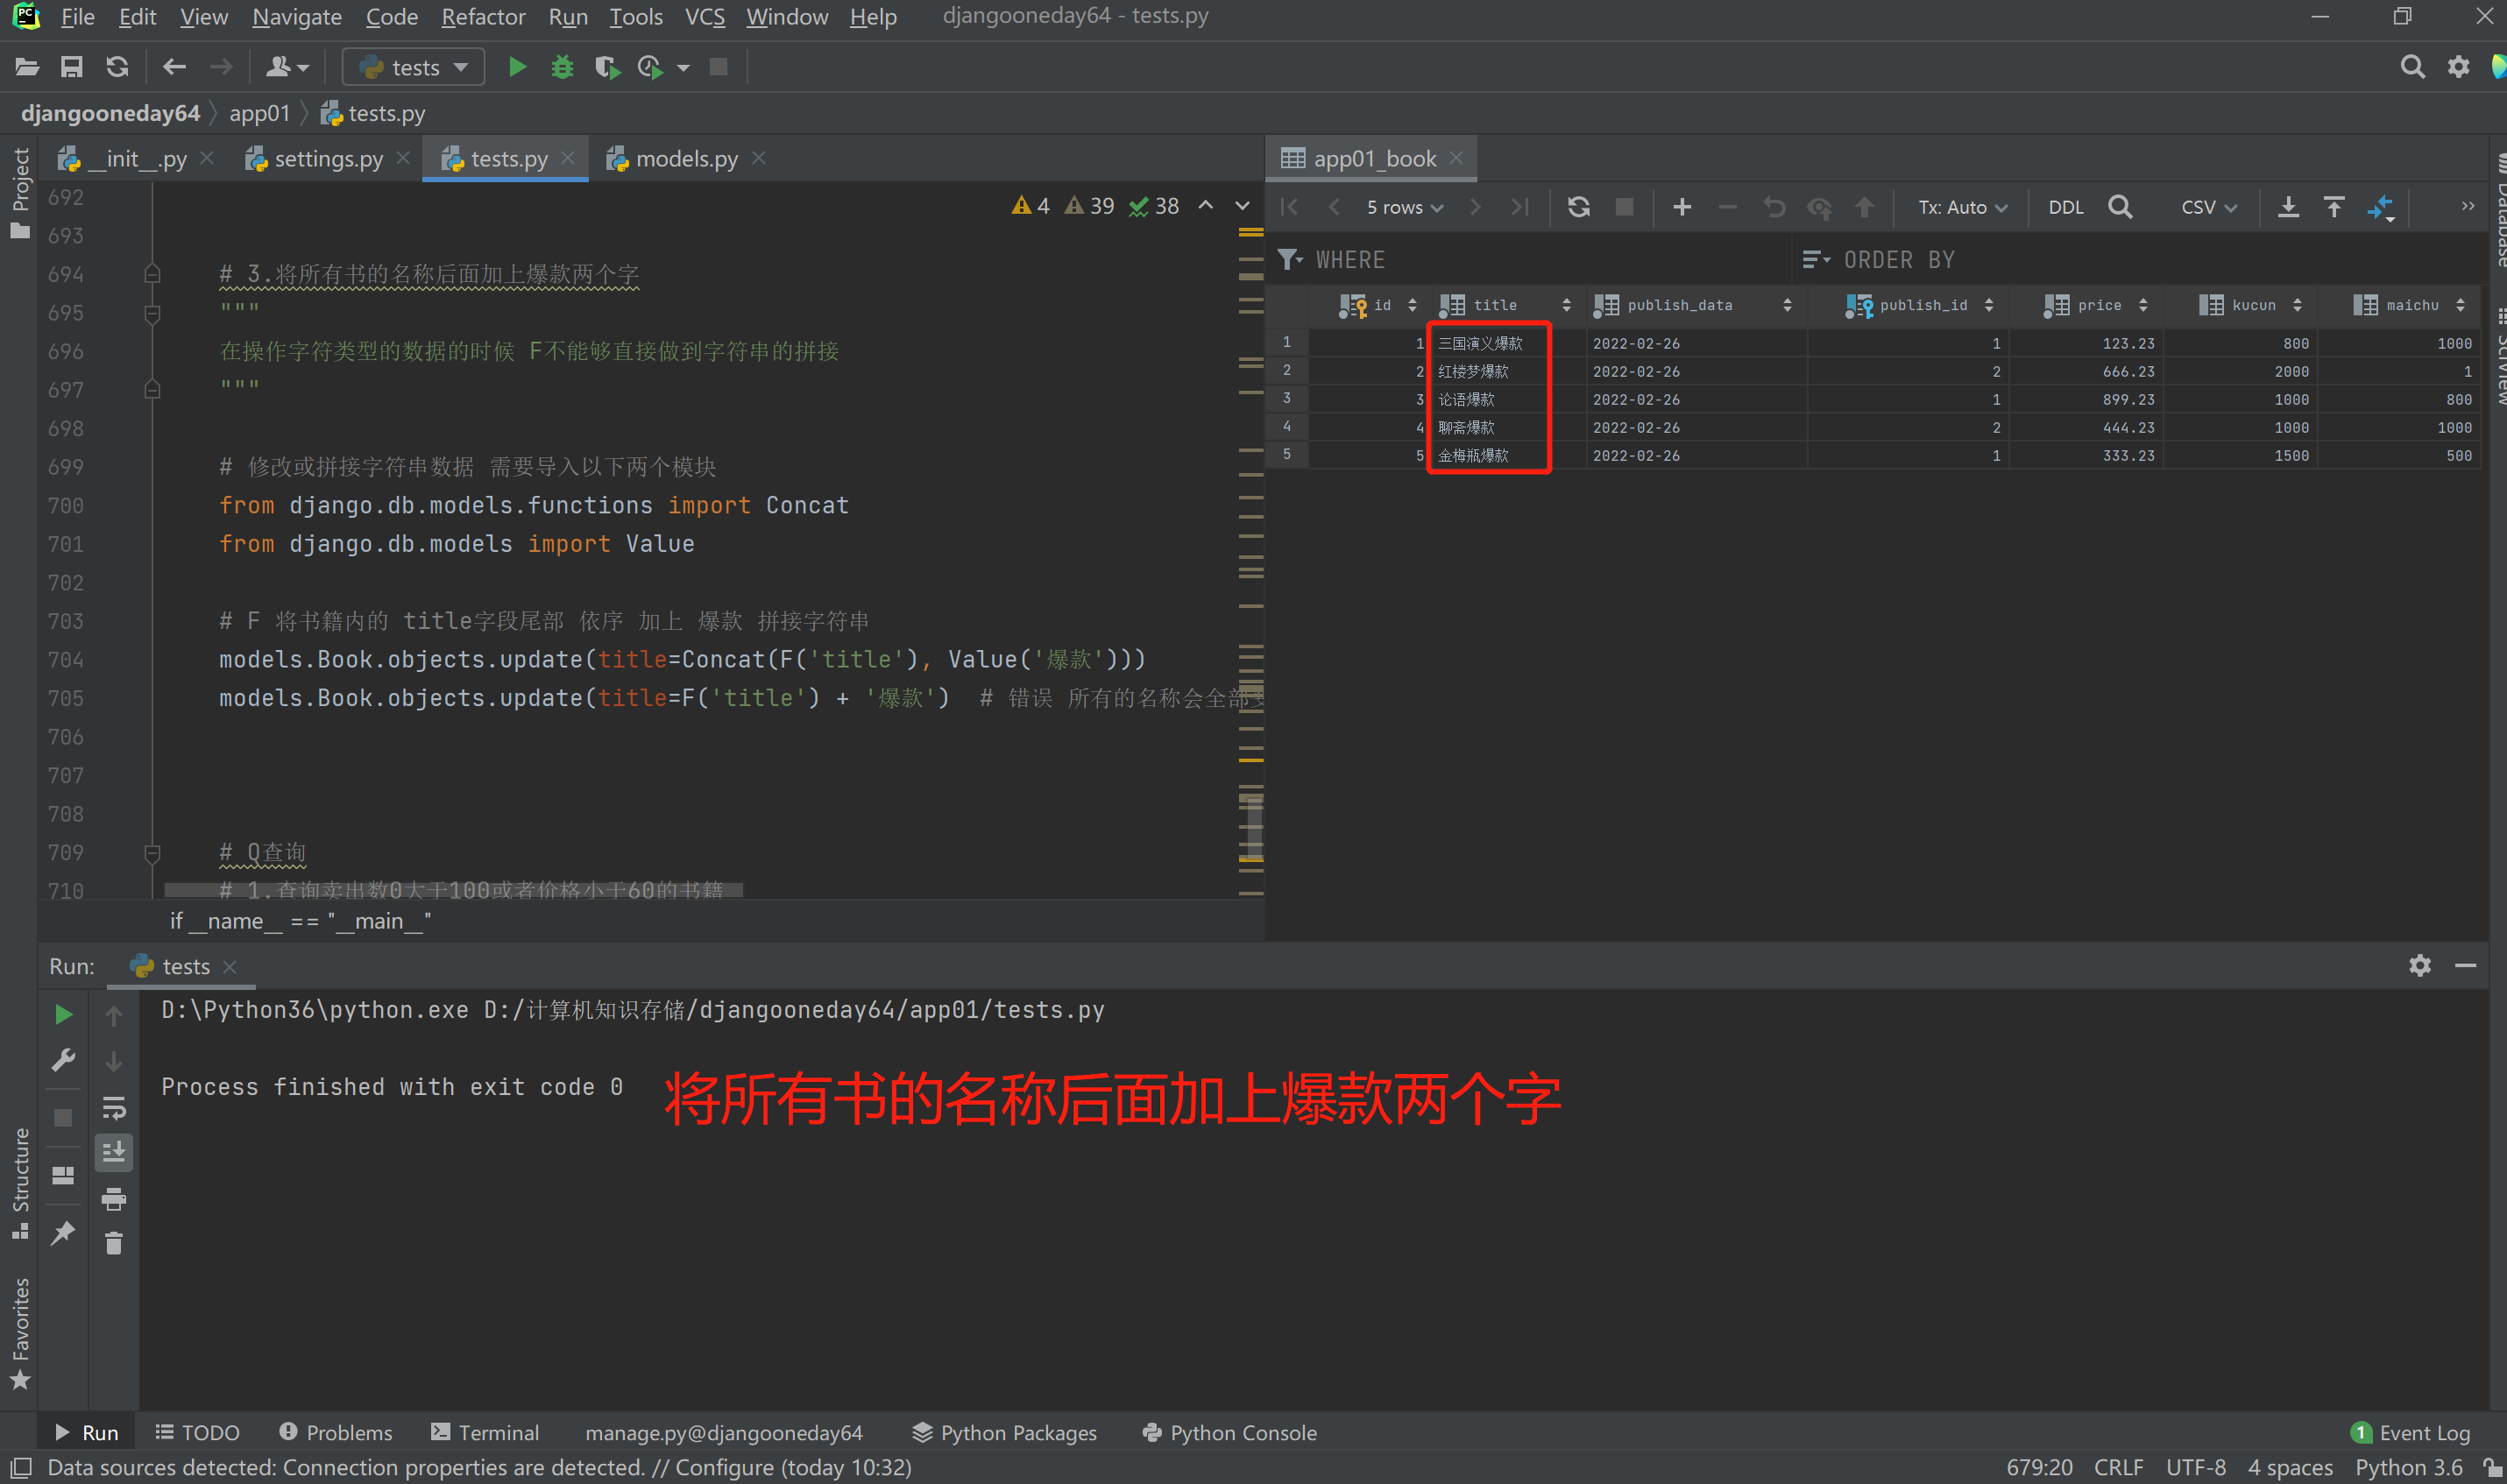This screenshot has width=2507, height=1484.
Task: Switch to the __init__.py tab
Action: tap(136, 159)
